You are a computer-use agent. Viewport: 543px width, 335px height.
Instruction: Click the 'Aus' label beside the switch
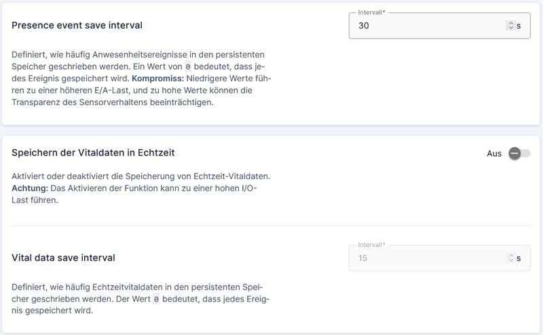pos(494,153)
